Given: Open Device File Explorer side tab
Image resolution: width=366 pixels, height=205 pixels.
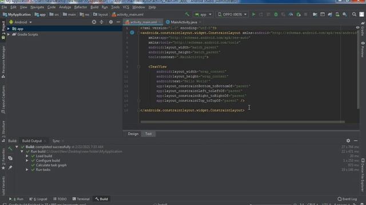Looking at the screenshot, I should click(x=363, y=175).
